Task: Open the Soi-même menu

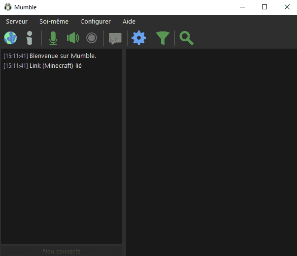Action: [x=54, y=22]
